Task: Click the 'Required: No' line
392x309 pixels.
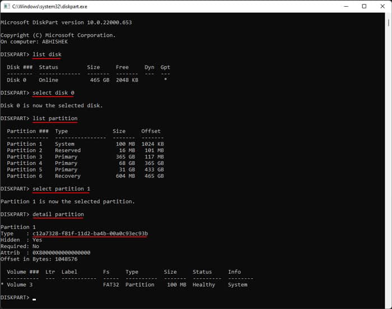Action: tap(20, 246)
